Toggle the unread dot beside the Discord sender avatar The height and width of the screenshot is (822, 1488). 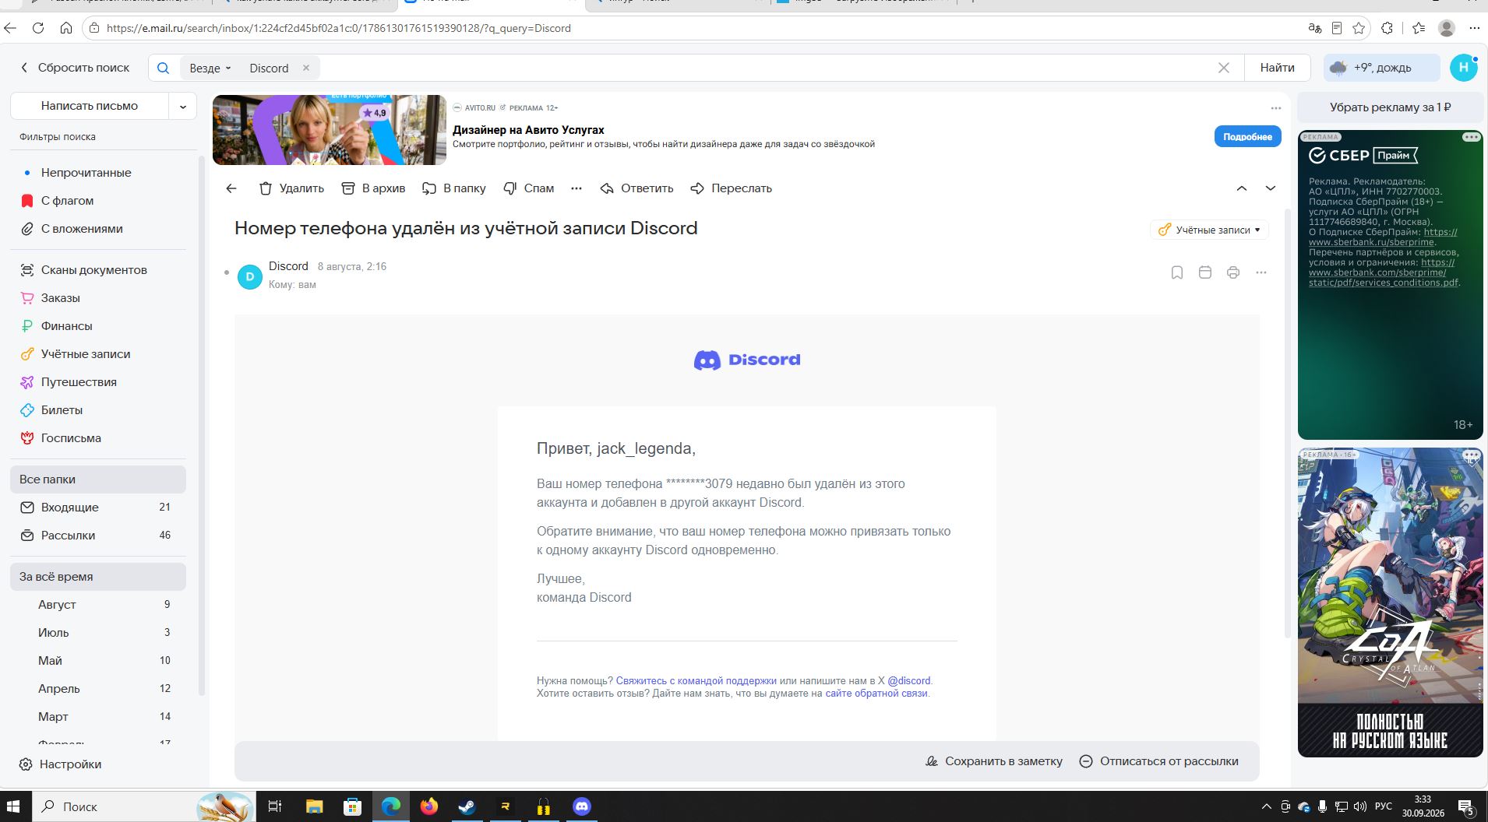227,272
